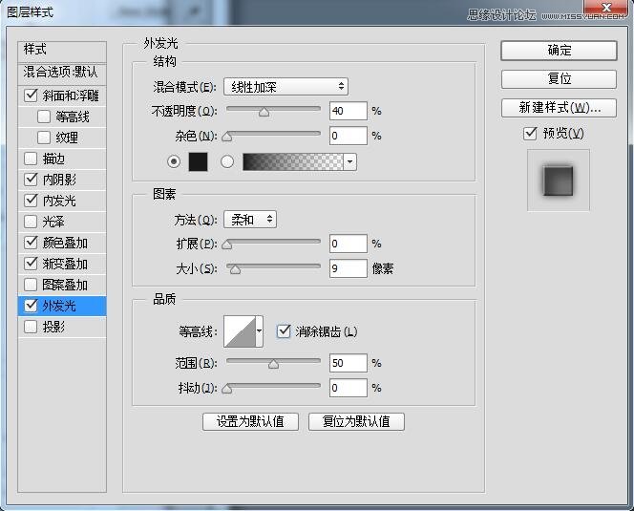Click the black glow color swatch
The height and width of the screenshot is (511, 634).
[199, 161]
